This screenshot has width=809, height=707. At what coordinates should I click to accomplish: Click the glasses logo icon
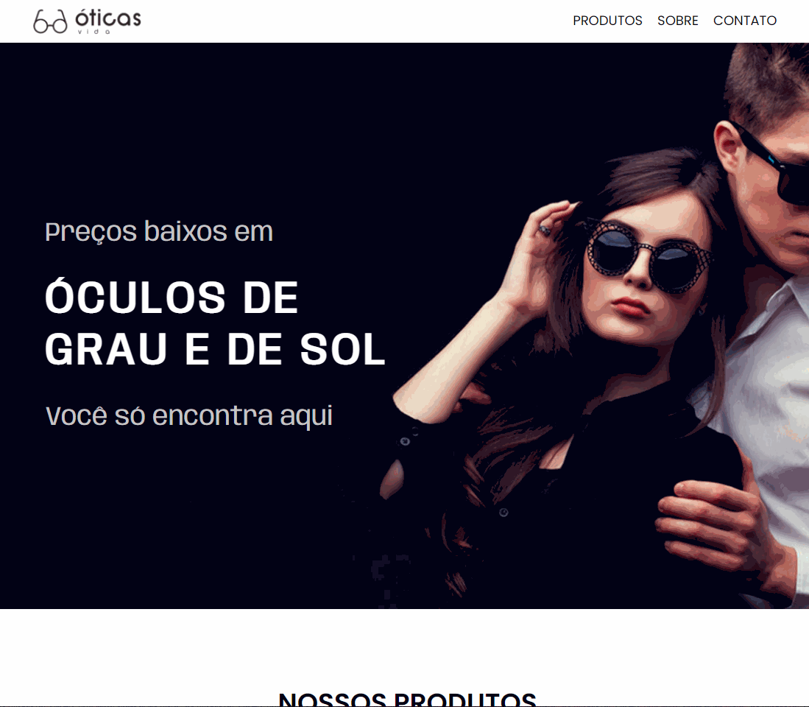coord(50,21)
